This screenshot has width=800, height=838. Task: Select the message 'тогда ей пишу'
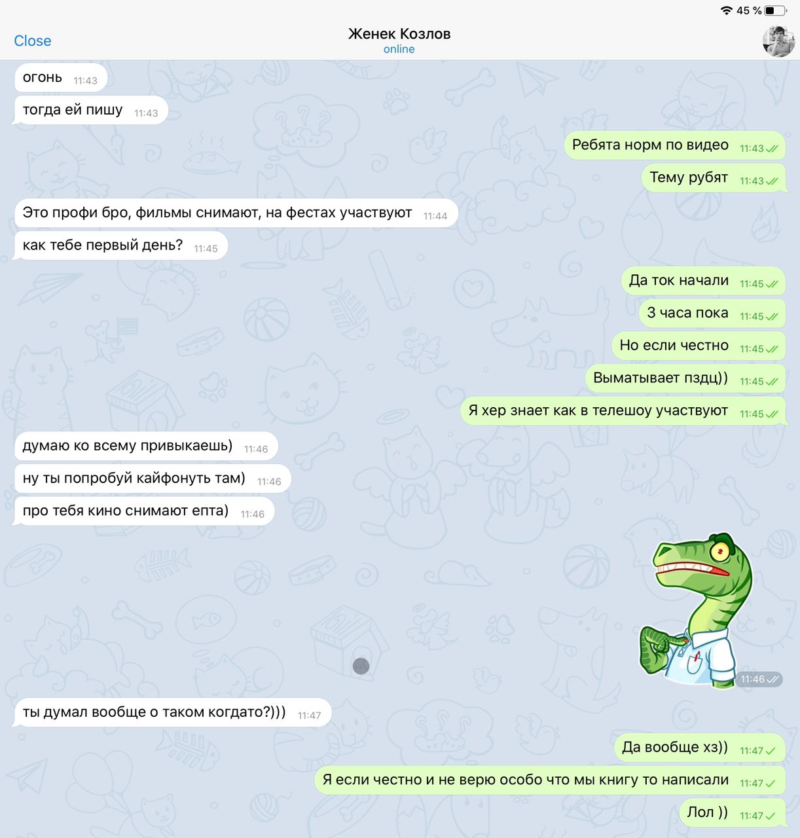pyautogui.click(x=90, y=110)
